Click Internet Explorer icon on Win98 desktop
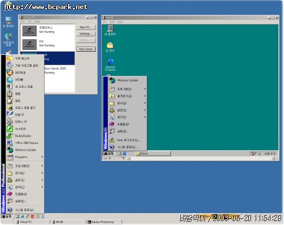 pyautogui.click(x=110, y=65)
